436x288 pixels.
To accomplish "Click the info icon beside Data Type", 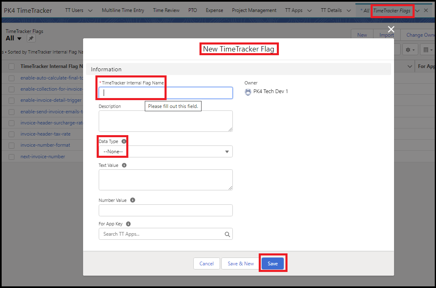I will [x=124, y=141].
